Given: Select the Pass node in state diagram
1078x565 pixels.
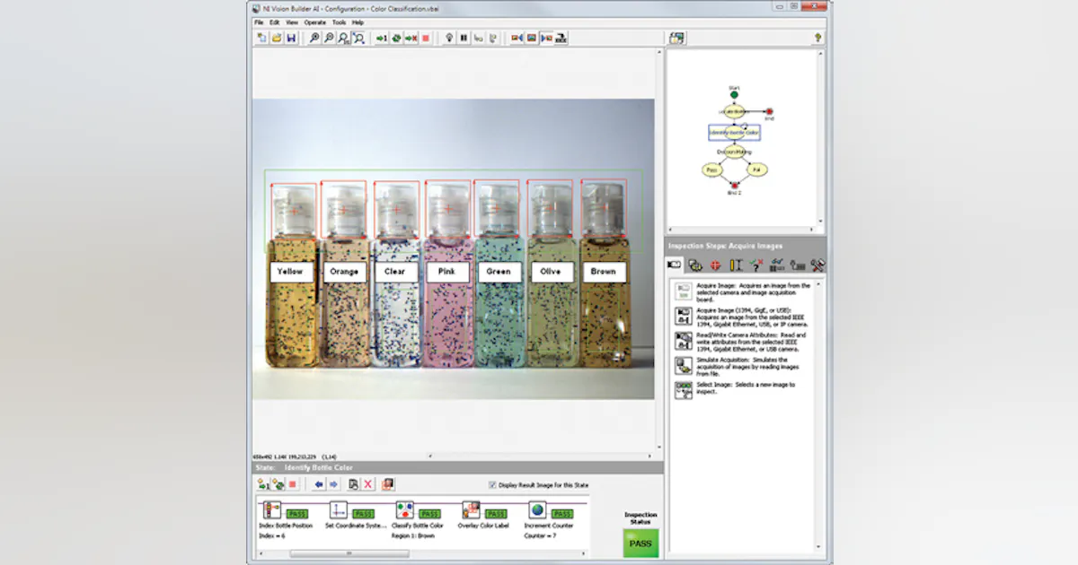Looking at the screenshot, I should 711,169.
